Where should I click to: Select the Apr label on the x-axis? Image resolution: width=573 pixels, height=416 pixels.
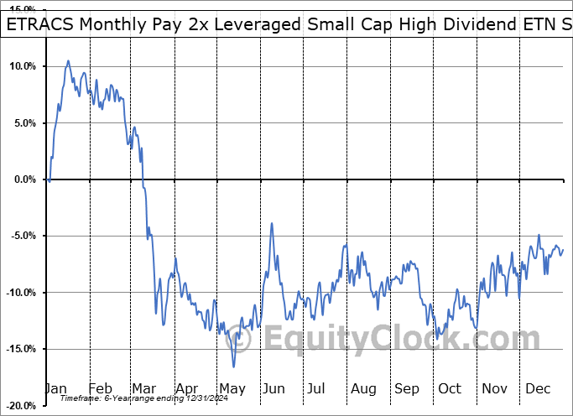pos(187,388)
